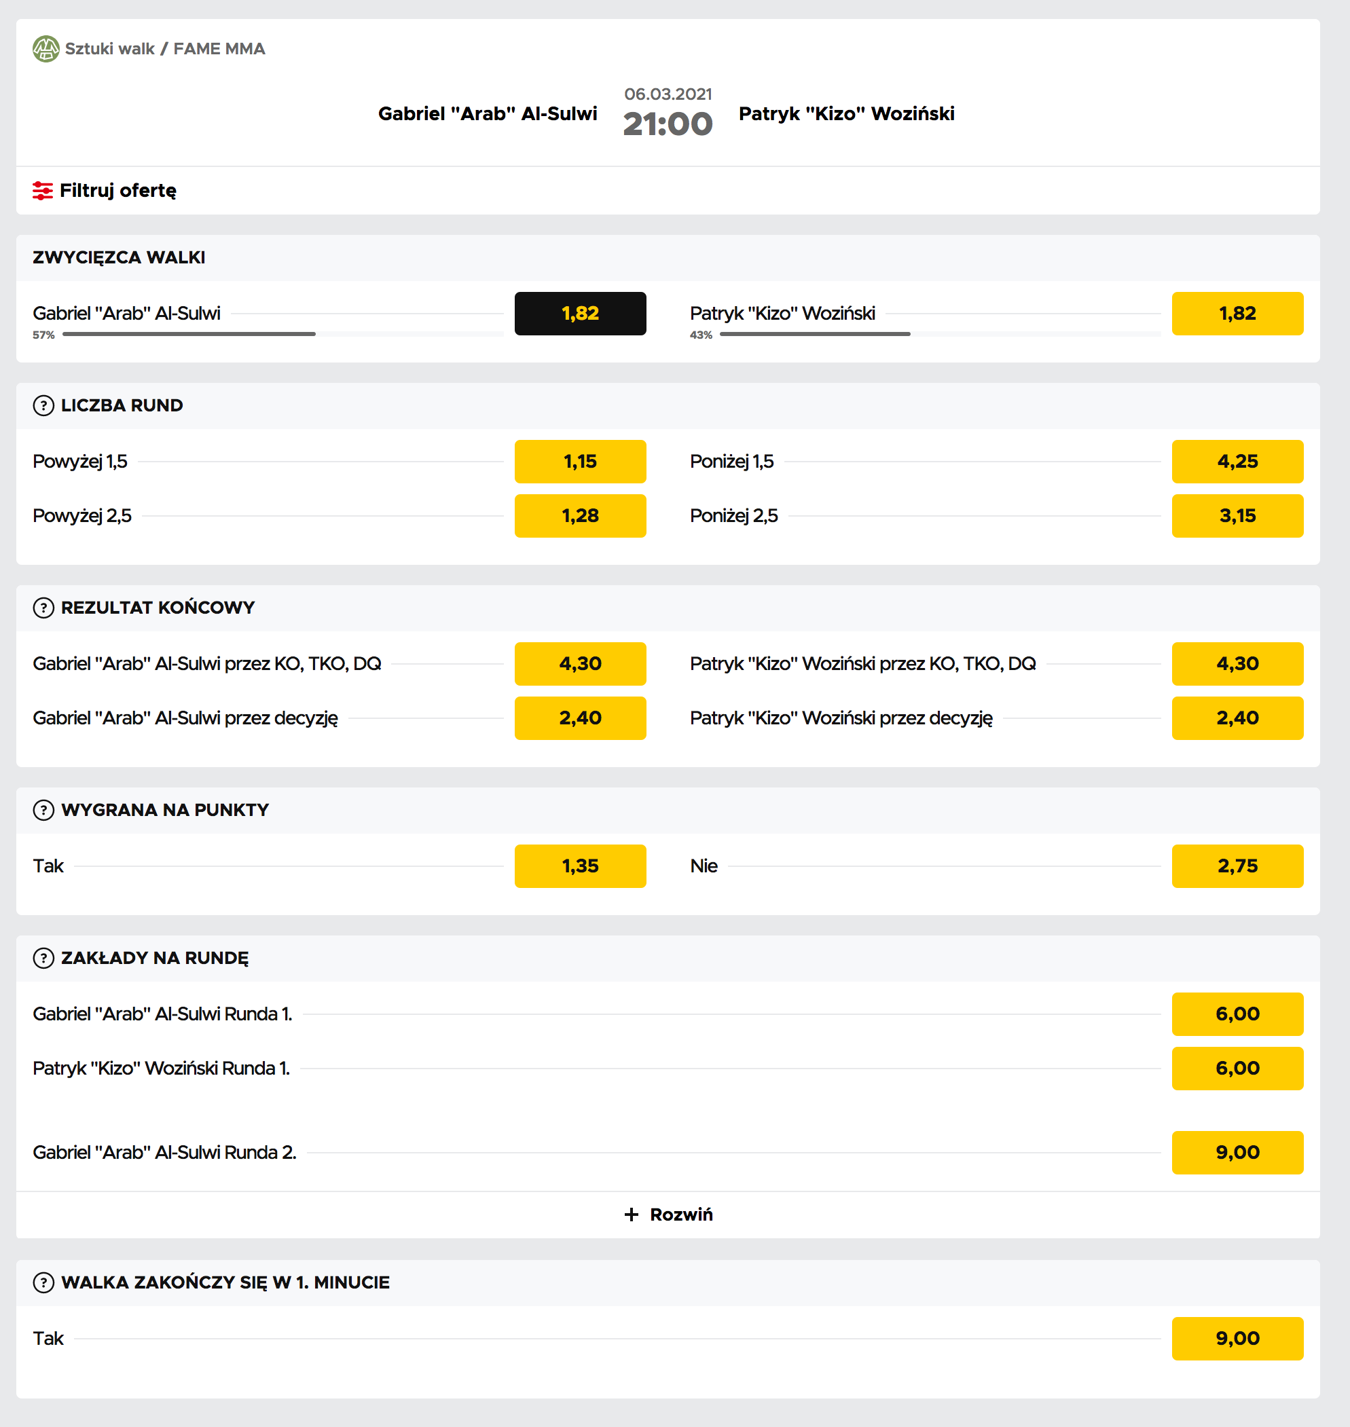Click the plus icon beside Rozwiń

(x=631, y=1214)
